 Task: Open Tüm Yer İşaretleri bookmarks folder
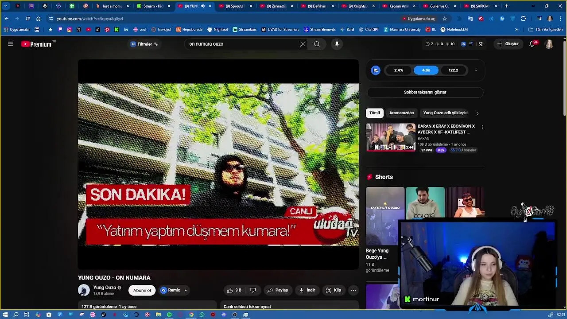click(x=545, y=30)
